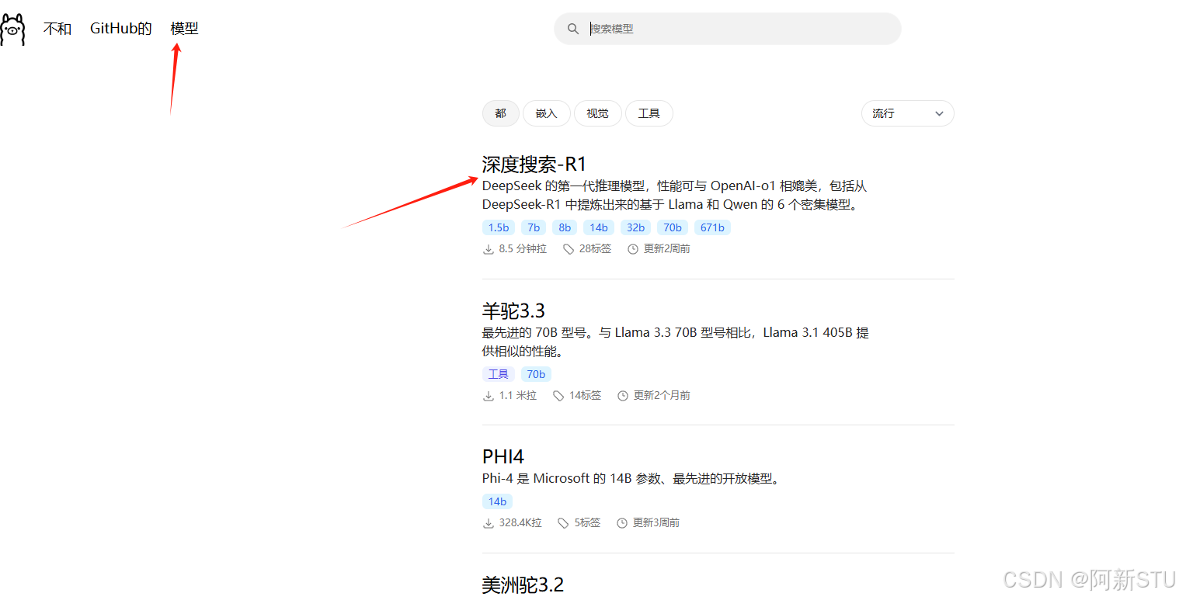Click the DeepSeek 第一代推理模型 description text
The image size is (1179, 600).
(674, 196)
